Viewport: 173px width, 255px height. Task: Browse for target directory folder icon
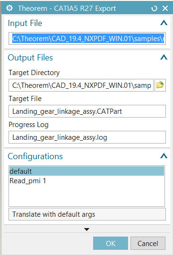160,85
